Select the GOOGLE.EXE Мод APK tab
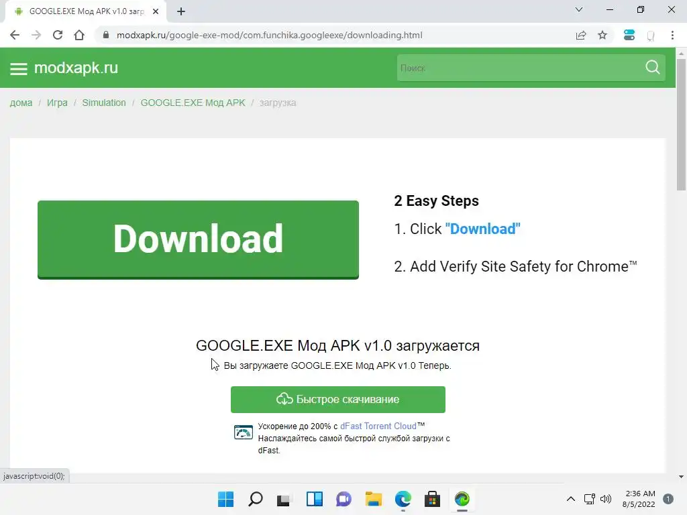 pyautogui.click(x=86, y=11)
